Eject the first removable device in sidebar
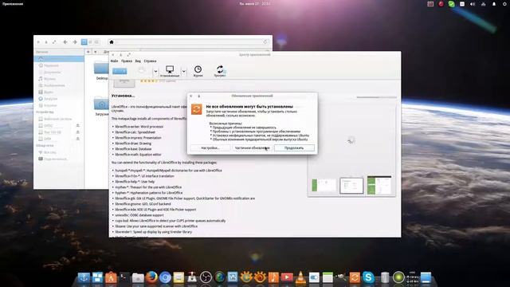 [78, 126]
